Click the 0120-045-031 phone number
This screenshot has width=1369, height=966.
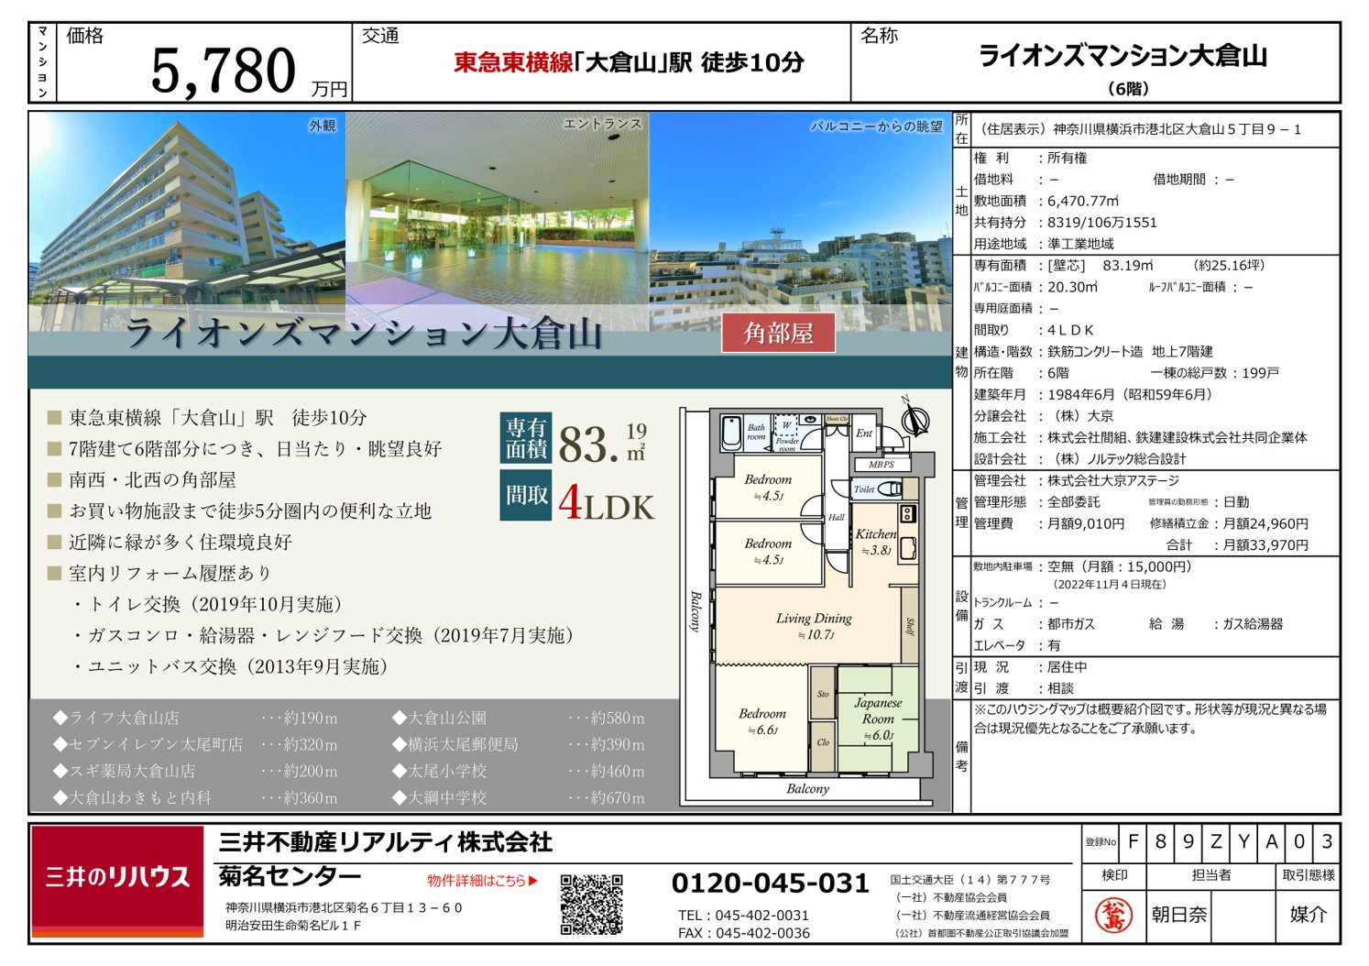point(770,884)
